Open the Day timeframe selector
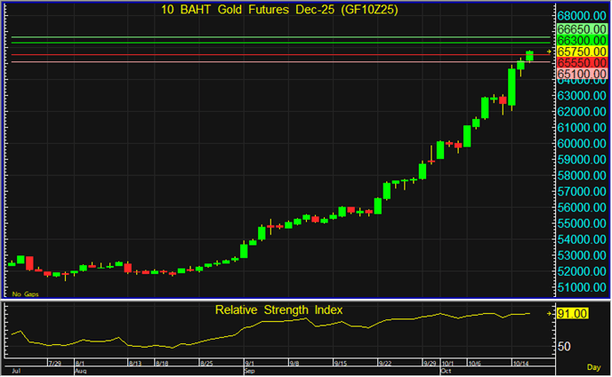 [x=593, y=367]
